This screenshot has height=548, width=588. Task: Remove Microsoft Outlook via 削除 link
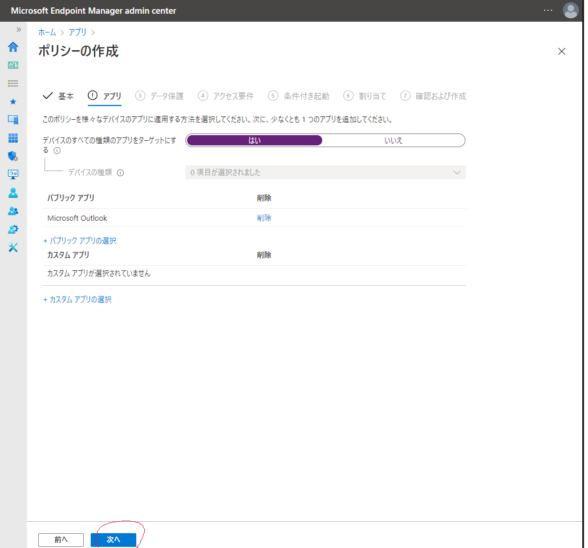[x=264, y=218]
